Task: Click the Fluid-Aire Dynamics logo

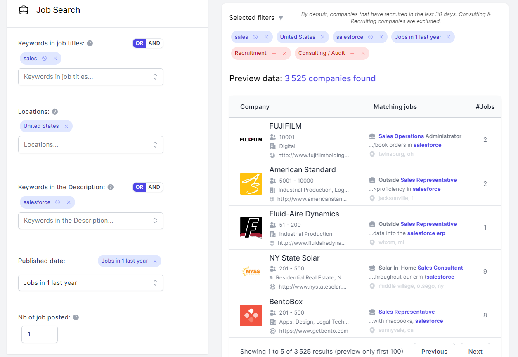Action: click(251, 228)
